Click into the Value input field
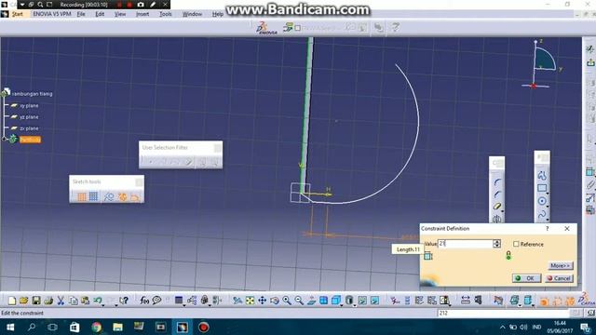 466,244
